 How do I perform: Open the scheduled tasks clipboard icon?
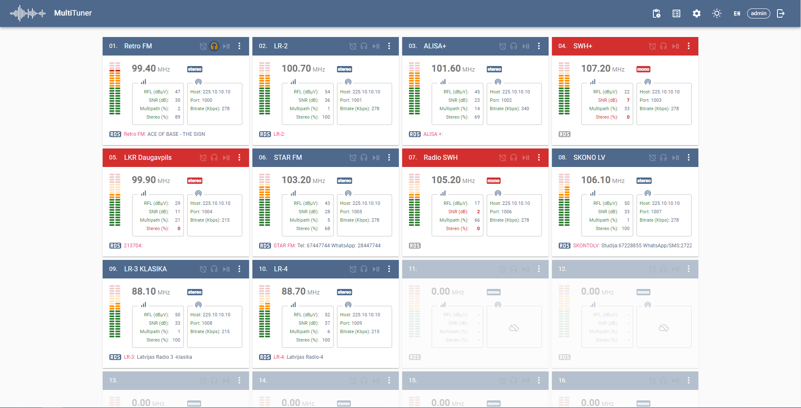656,13
